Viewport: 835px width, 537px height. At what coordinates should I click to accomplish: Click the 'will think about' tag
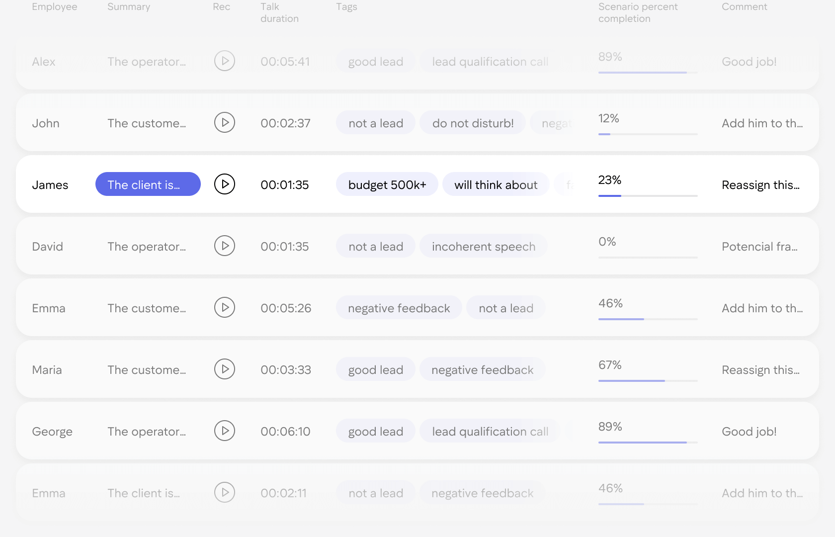[x=496, y=184]
